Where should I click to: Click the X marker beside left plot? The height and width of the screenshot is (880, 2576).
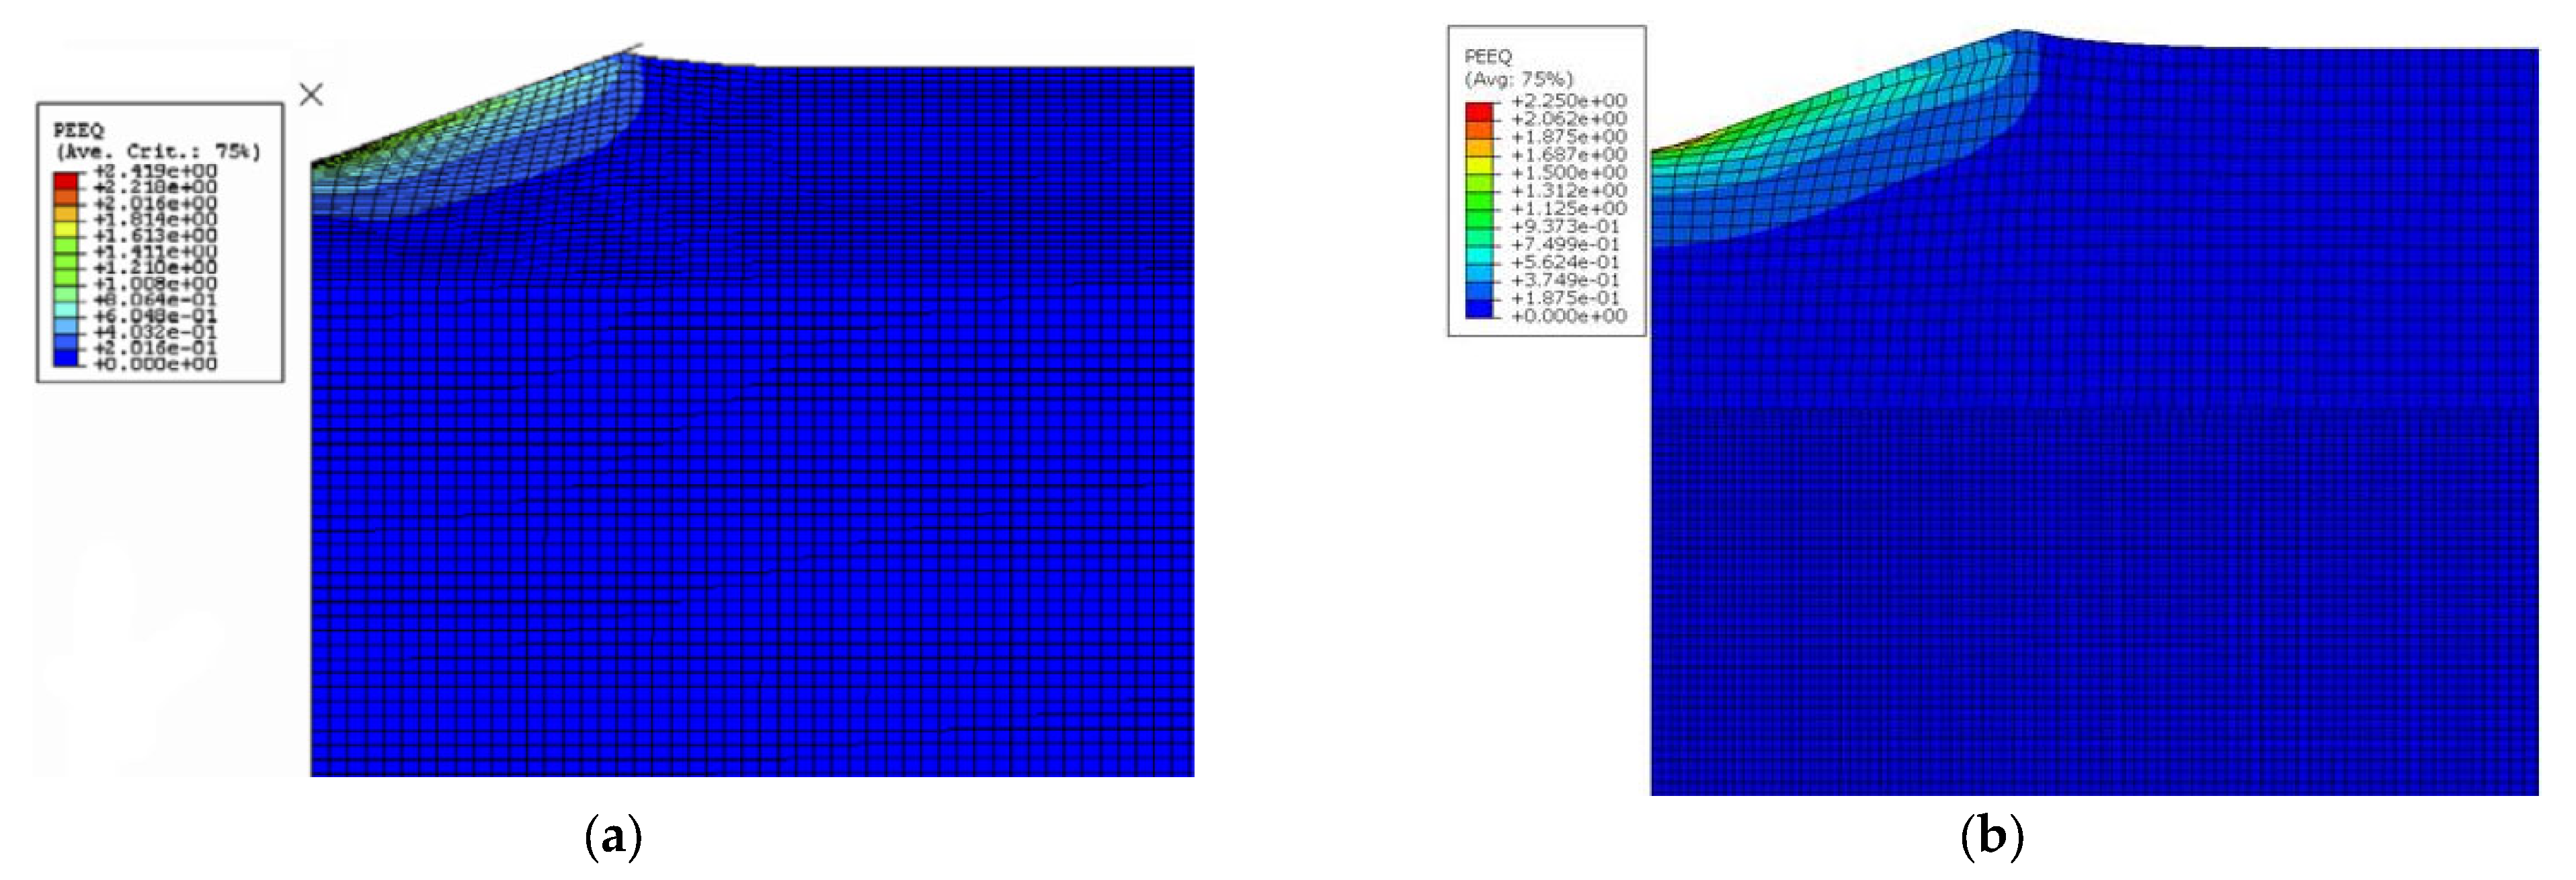pyautogui.click(x=311, y=95)
